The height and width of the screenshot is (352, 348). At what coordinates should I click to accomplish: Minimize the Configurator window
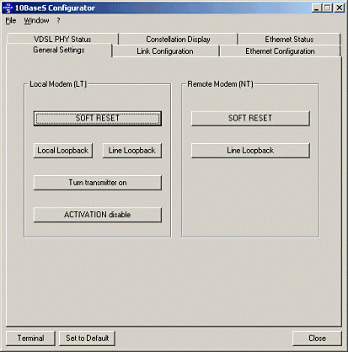click(317, 8)
